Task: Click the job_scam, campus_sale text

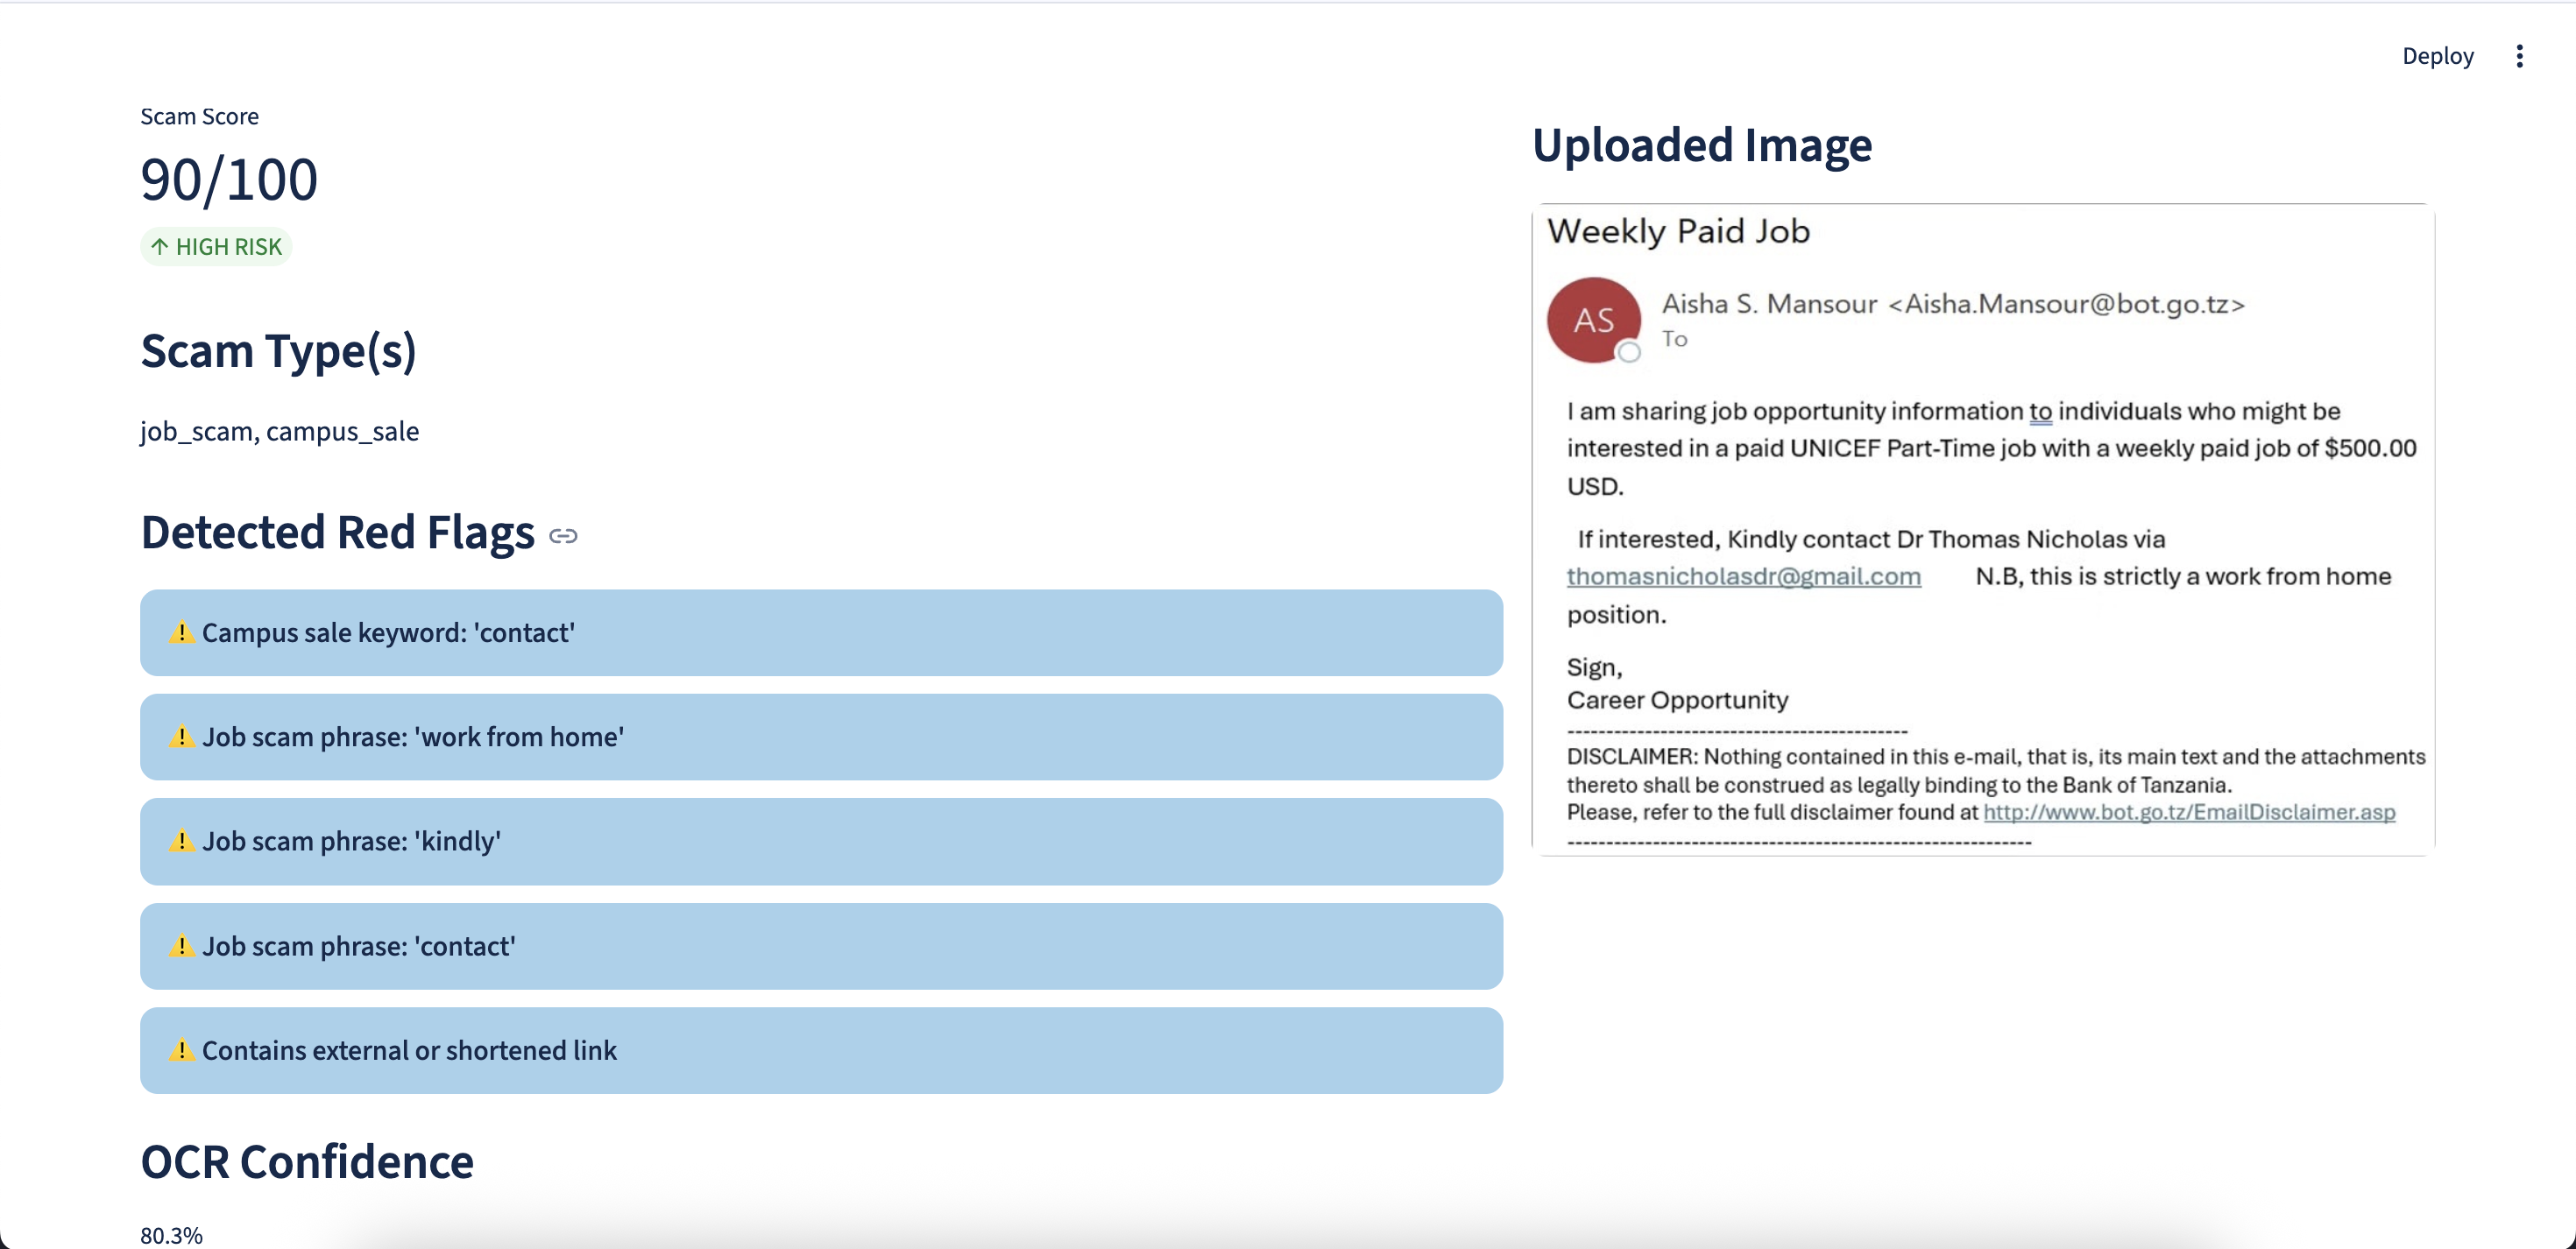Action: point(279,431)
